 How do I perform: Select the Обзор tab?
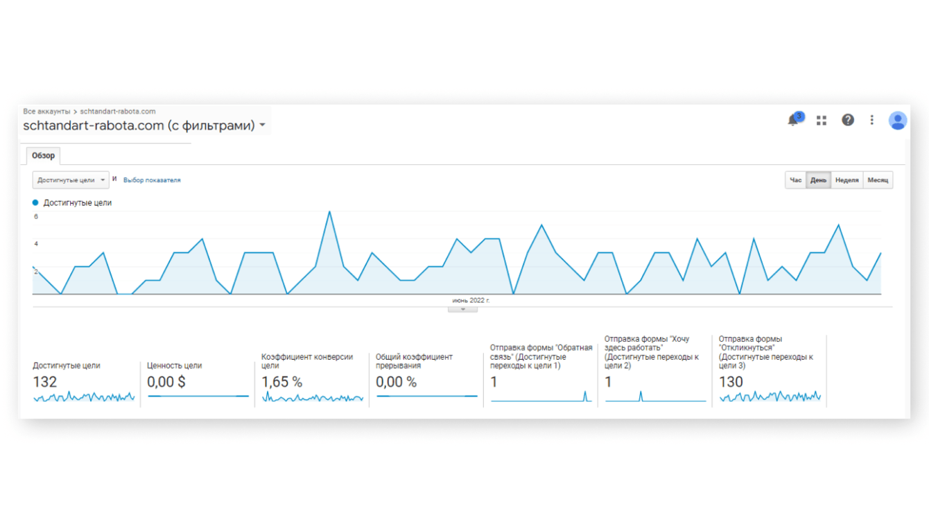(43, 156)
